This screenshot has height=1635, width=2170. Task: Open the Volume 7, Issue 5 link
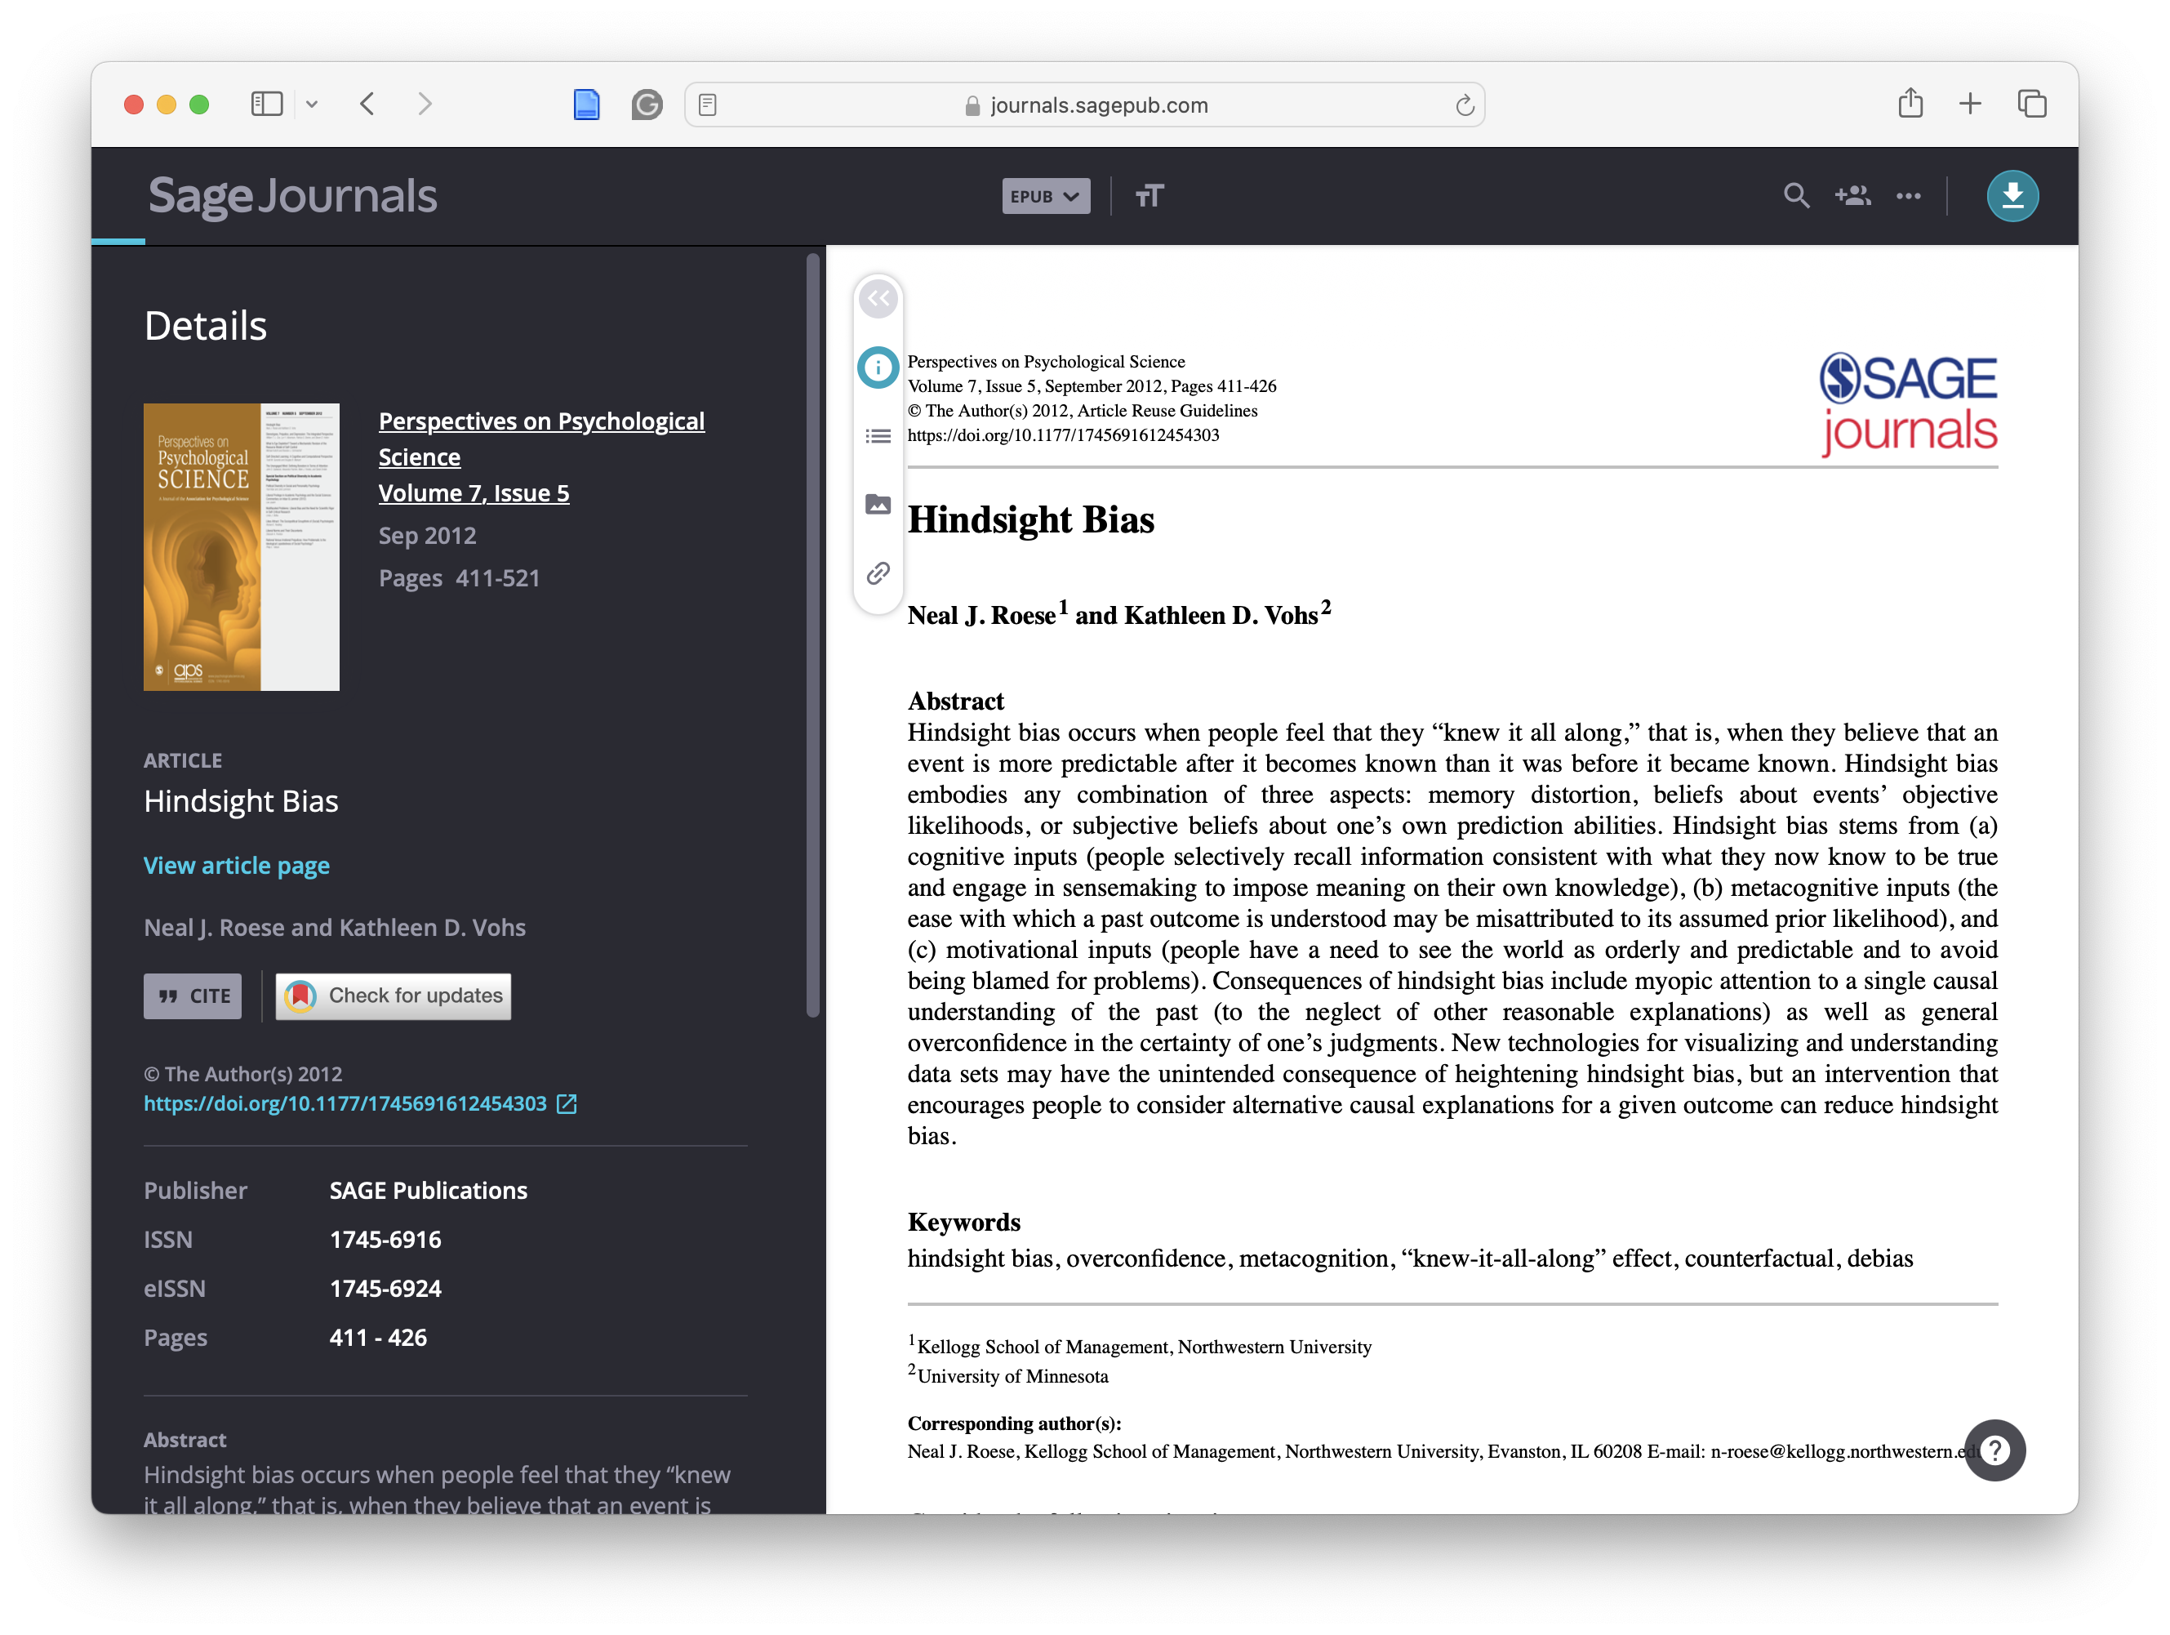pos(474,493)
